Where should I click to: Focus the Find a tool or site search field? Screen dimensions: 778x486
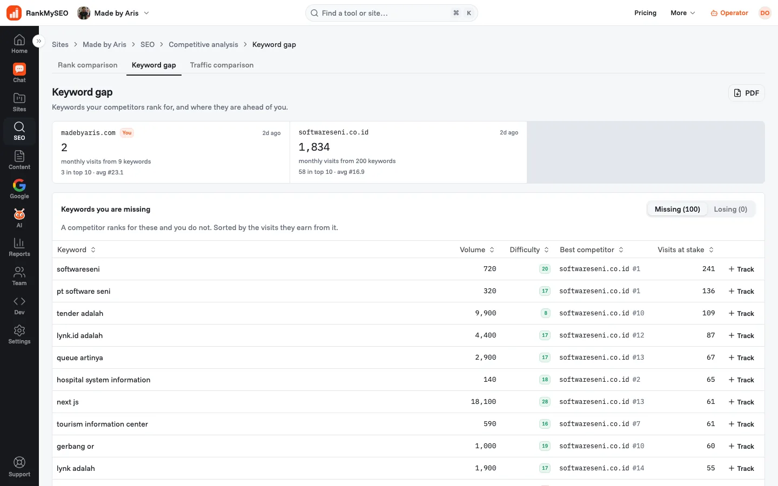(391, 13)
